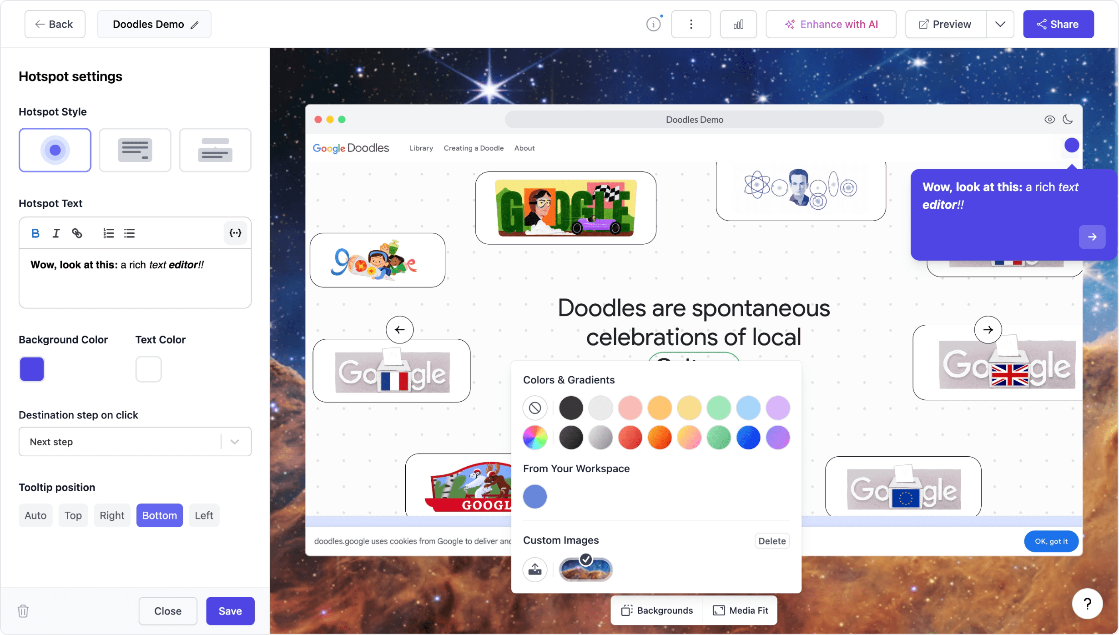Select the no-background option icon
Screen dimensions: 1119x635
click(535, 408)
